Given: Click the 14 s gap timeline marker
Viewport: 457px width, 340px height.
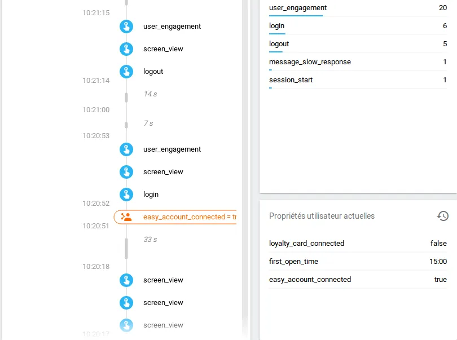Looking at the screenshot, I should [126, 97].
